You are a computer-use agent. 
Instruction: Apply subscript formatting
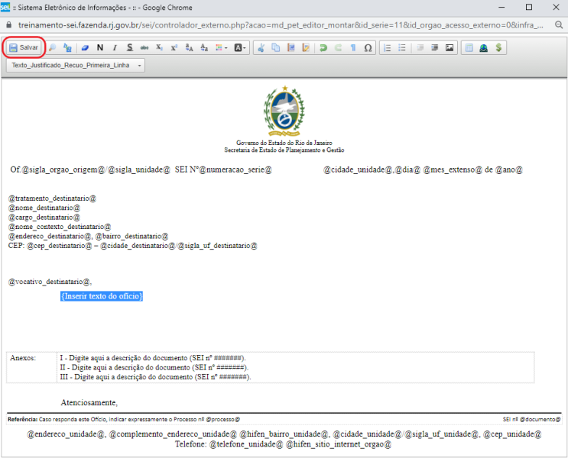coord(159,47)
